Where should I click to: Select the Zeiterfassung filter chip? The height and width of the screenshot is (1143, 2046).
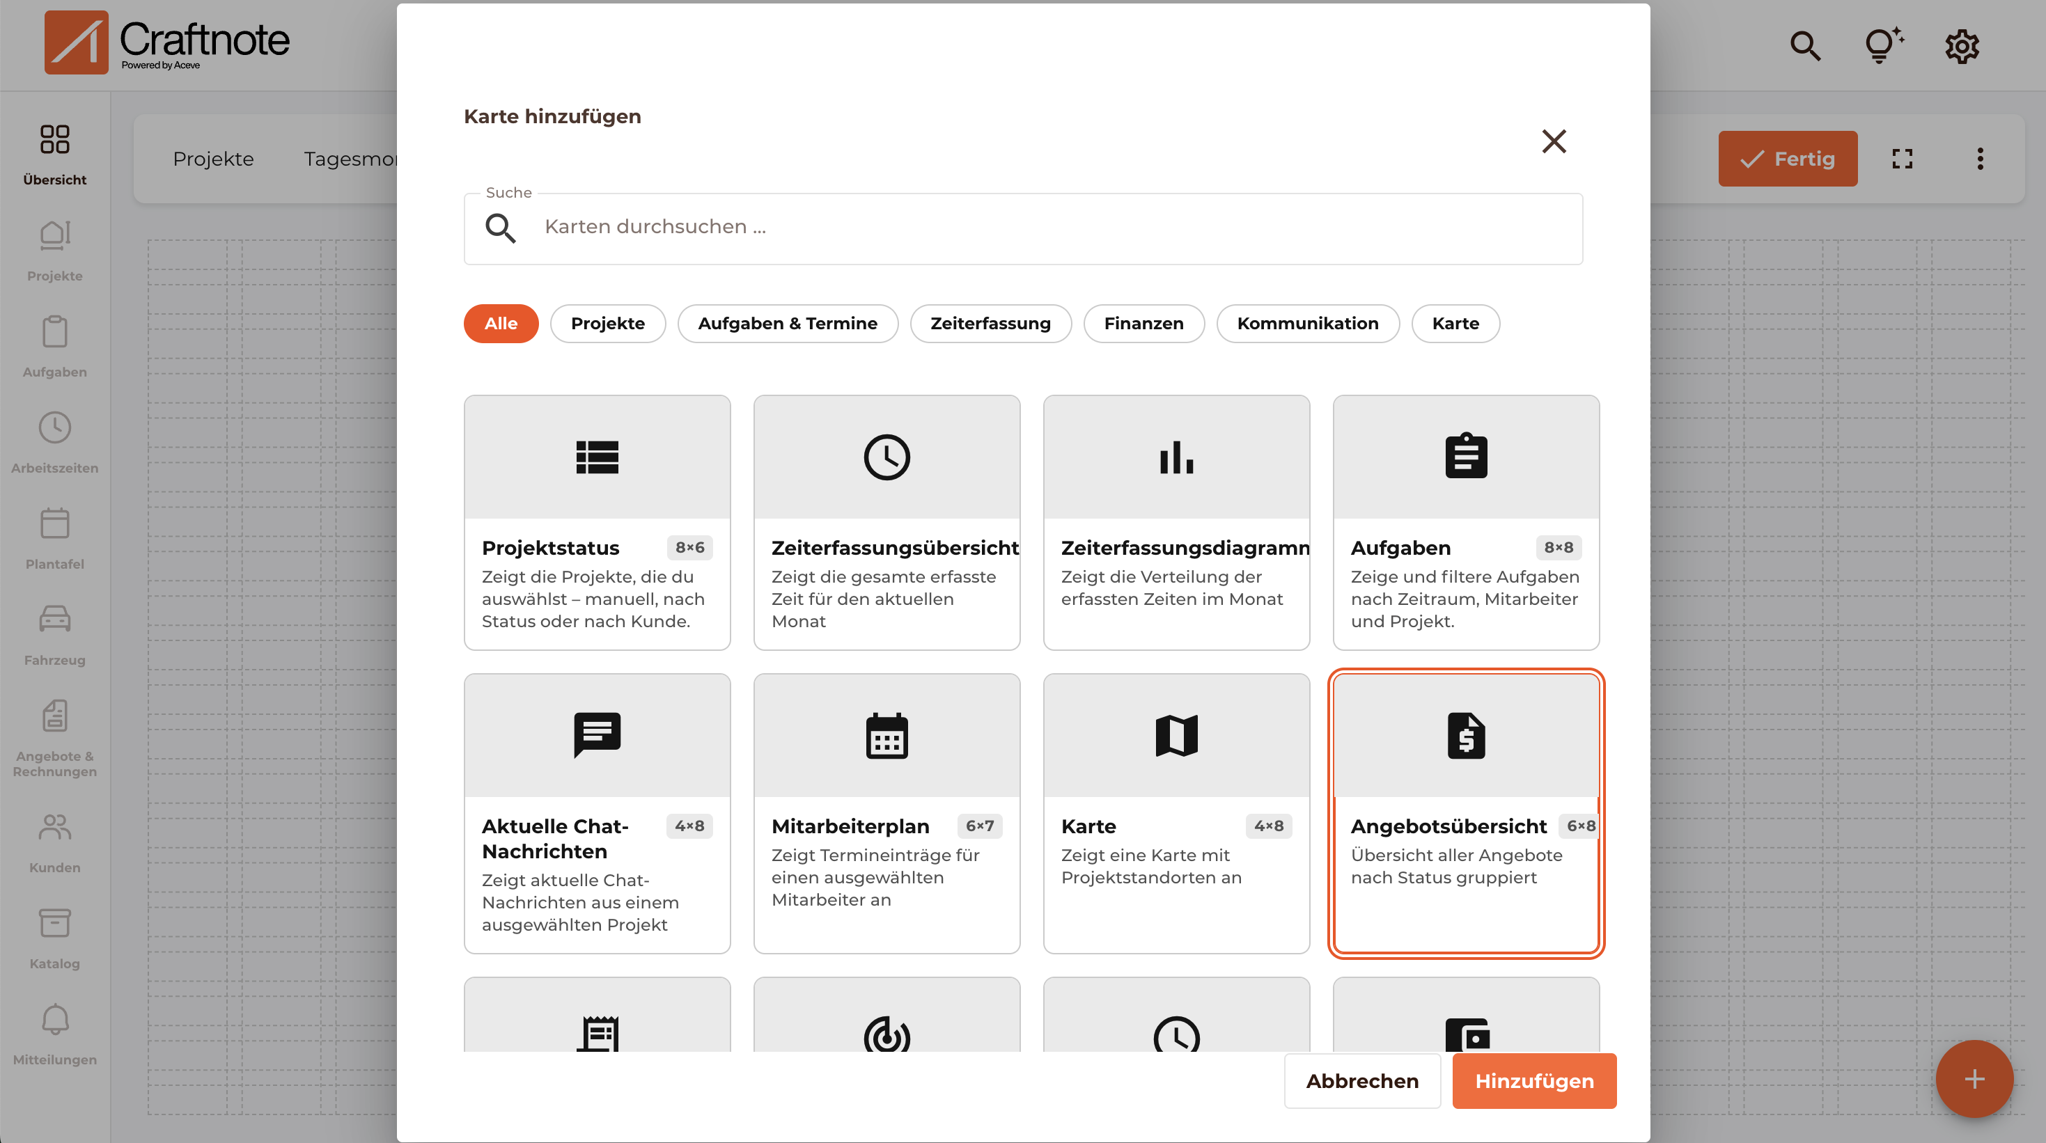pyautogui.click(x=990, y=323)
